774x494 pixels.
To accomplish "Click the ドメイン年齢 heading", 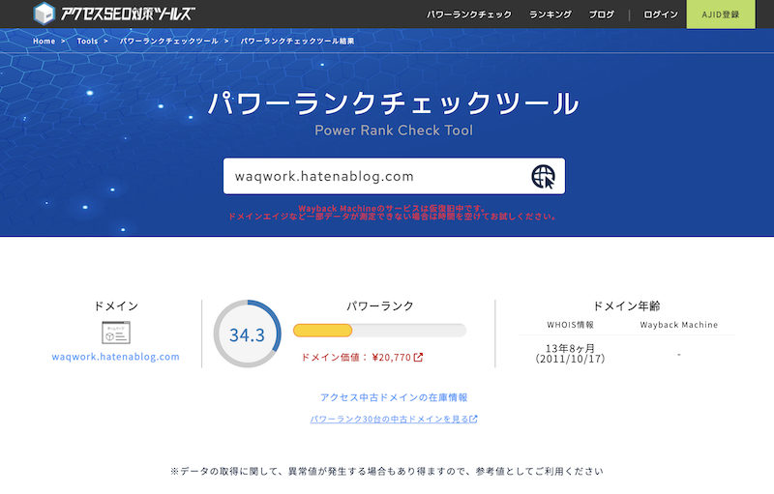I will 626,306.
